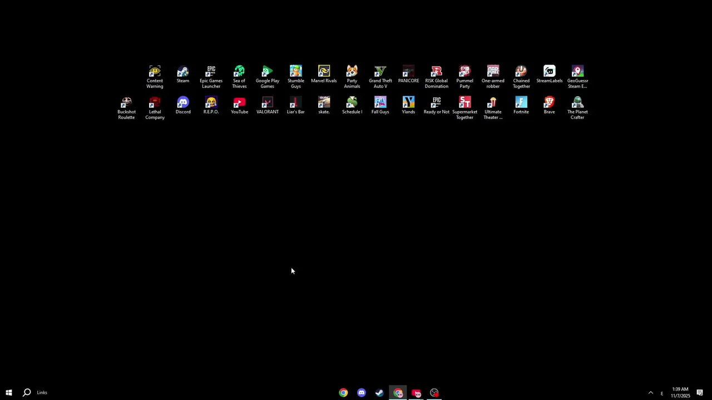Image resolution: width=712 pixels, height=400 pixels.
Task: Select the Epic Games Launcher shortcut
Action: (x=211, y=77)
